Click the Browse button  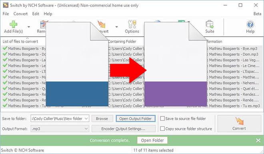tap(102, 119)
